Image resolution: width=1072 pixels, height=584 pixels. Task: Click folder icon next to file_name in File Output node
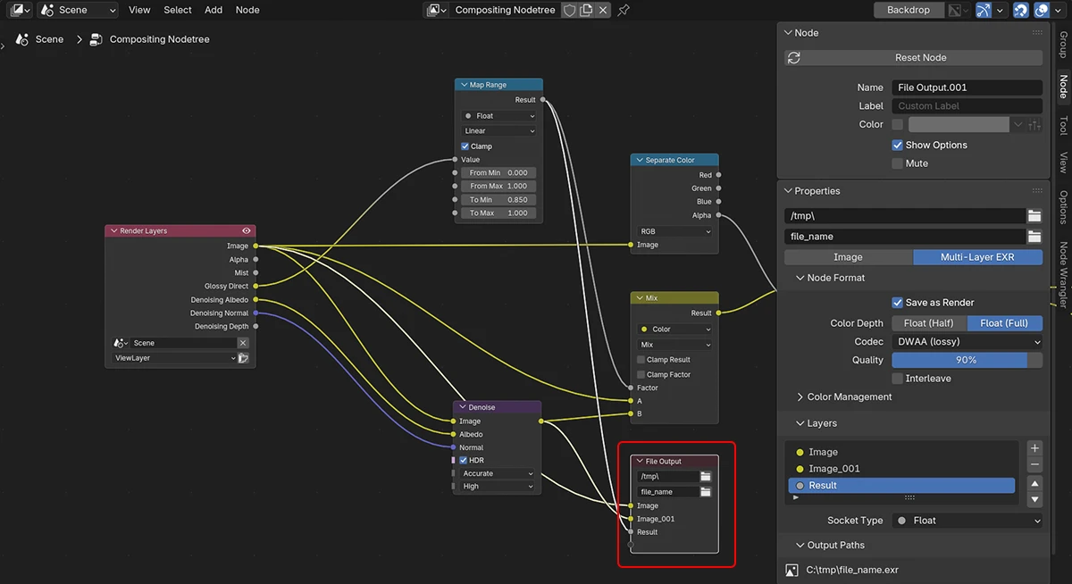coord(706,492)
